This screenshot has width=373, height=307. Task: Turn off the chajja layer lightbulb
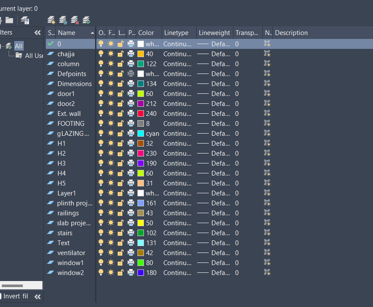click(x=101, y=54)
